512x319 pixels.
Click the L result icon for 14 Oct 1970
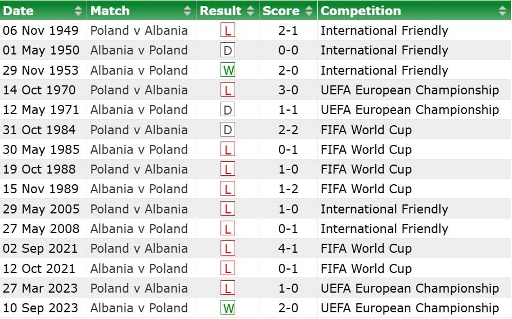point(228,90)
